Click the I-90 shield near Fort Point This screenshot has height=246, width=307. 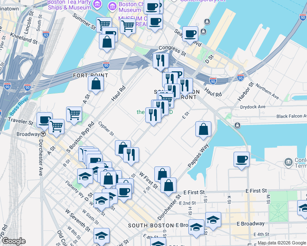tap(106, 65)
